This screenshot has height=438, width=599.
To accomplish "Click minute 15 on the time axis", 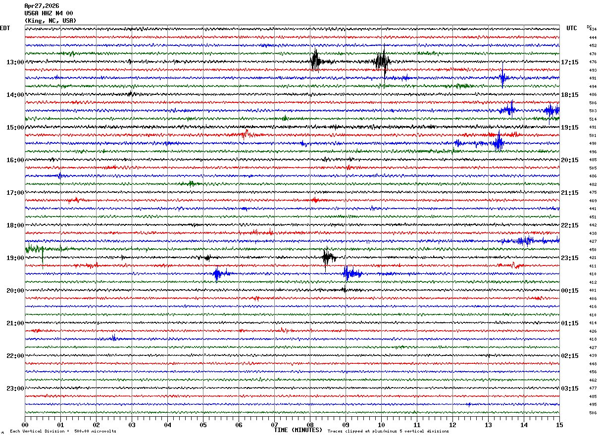I will tap(559, 425).
